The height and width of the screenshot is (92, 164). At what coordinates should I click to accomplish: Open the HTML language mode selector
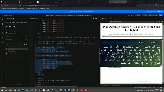(x=161, y=88)
